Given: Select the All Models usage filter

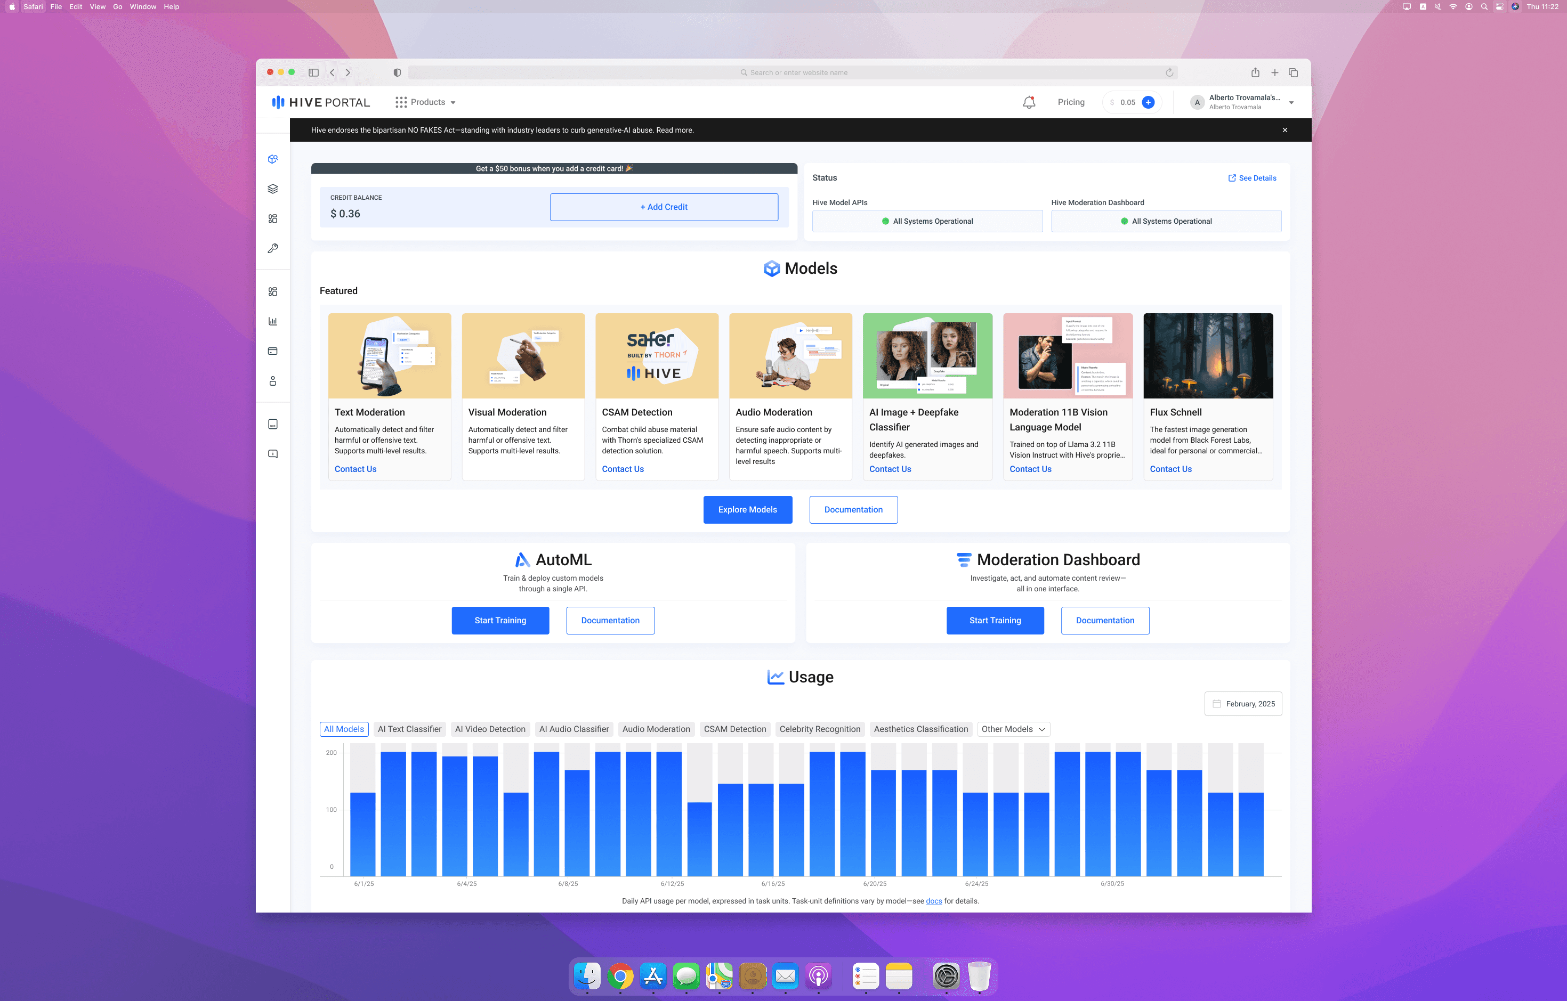Looking at the screenshot, I should click(344, 729).
